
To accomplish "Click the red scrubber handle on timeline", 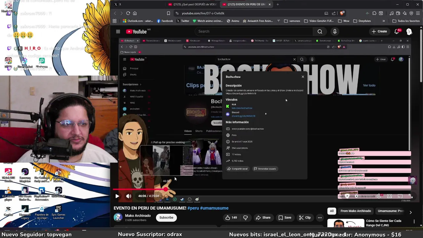I will (166, 189).
